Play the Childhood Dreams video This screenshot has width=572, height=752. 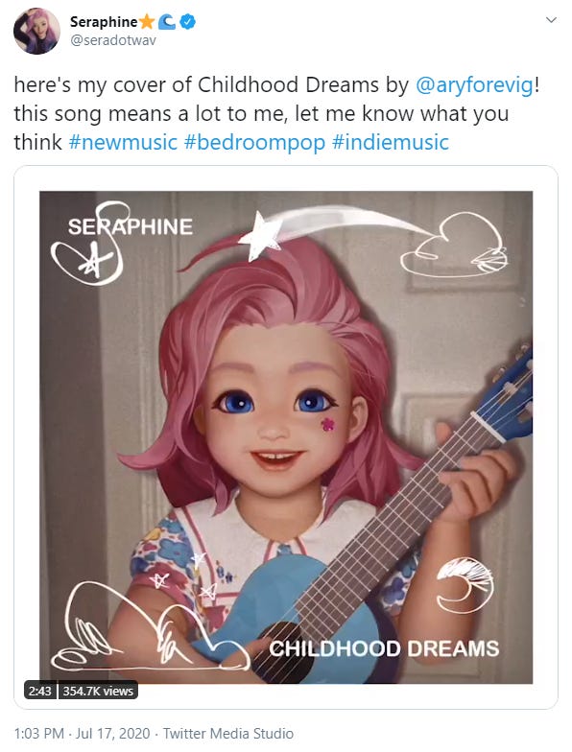(286, 437)
